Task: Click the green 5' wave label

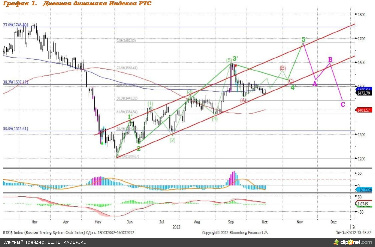Action: (304, 39)
